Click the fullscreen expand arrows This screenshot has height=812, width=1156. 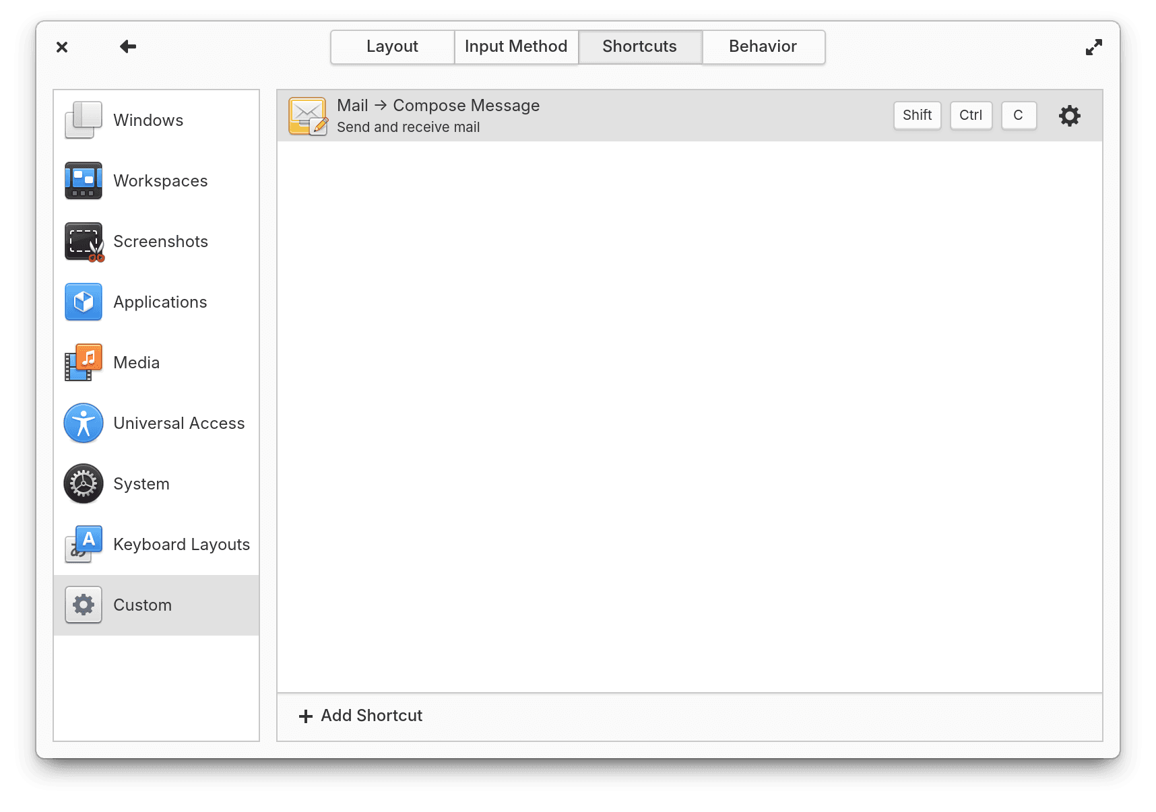[1094, 46]
